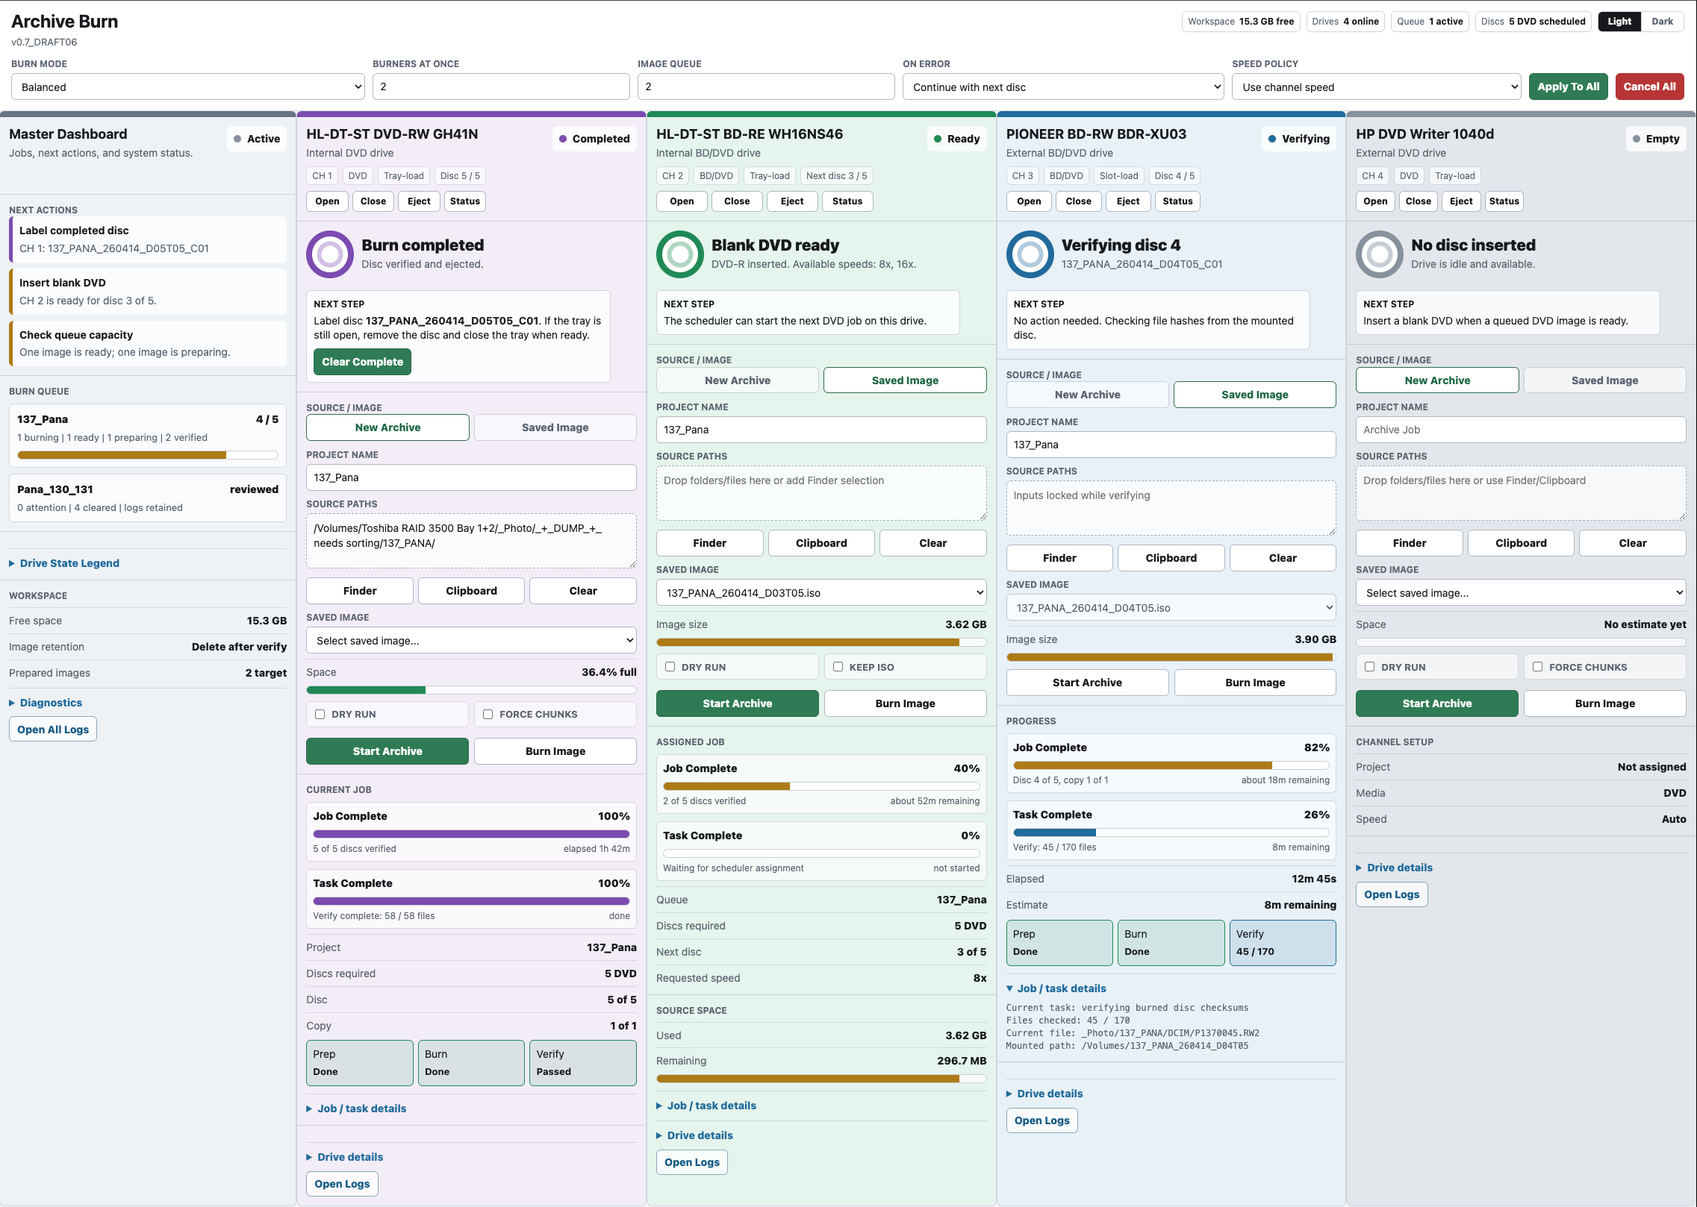Viewport: 1697px width, 1207px height.
Task: Click the purple Burn completed disc icon
Action: click(x=329, y=254)
